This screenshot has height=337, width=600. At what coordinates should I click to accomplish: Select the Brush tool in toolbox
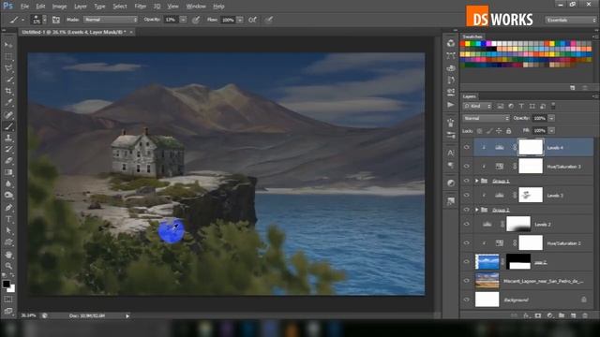click(x=8, y=126)
